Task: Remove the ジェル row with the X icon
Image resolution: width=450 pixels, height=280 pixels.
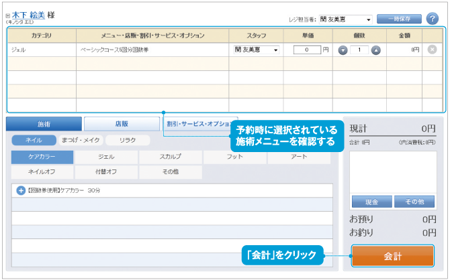Action: (432, 50)
